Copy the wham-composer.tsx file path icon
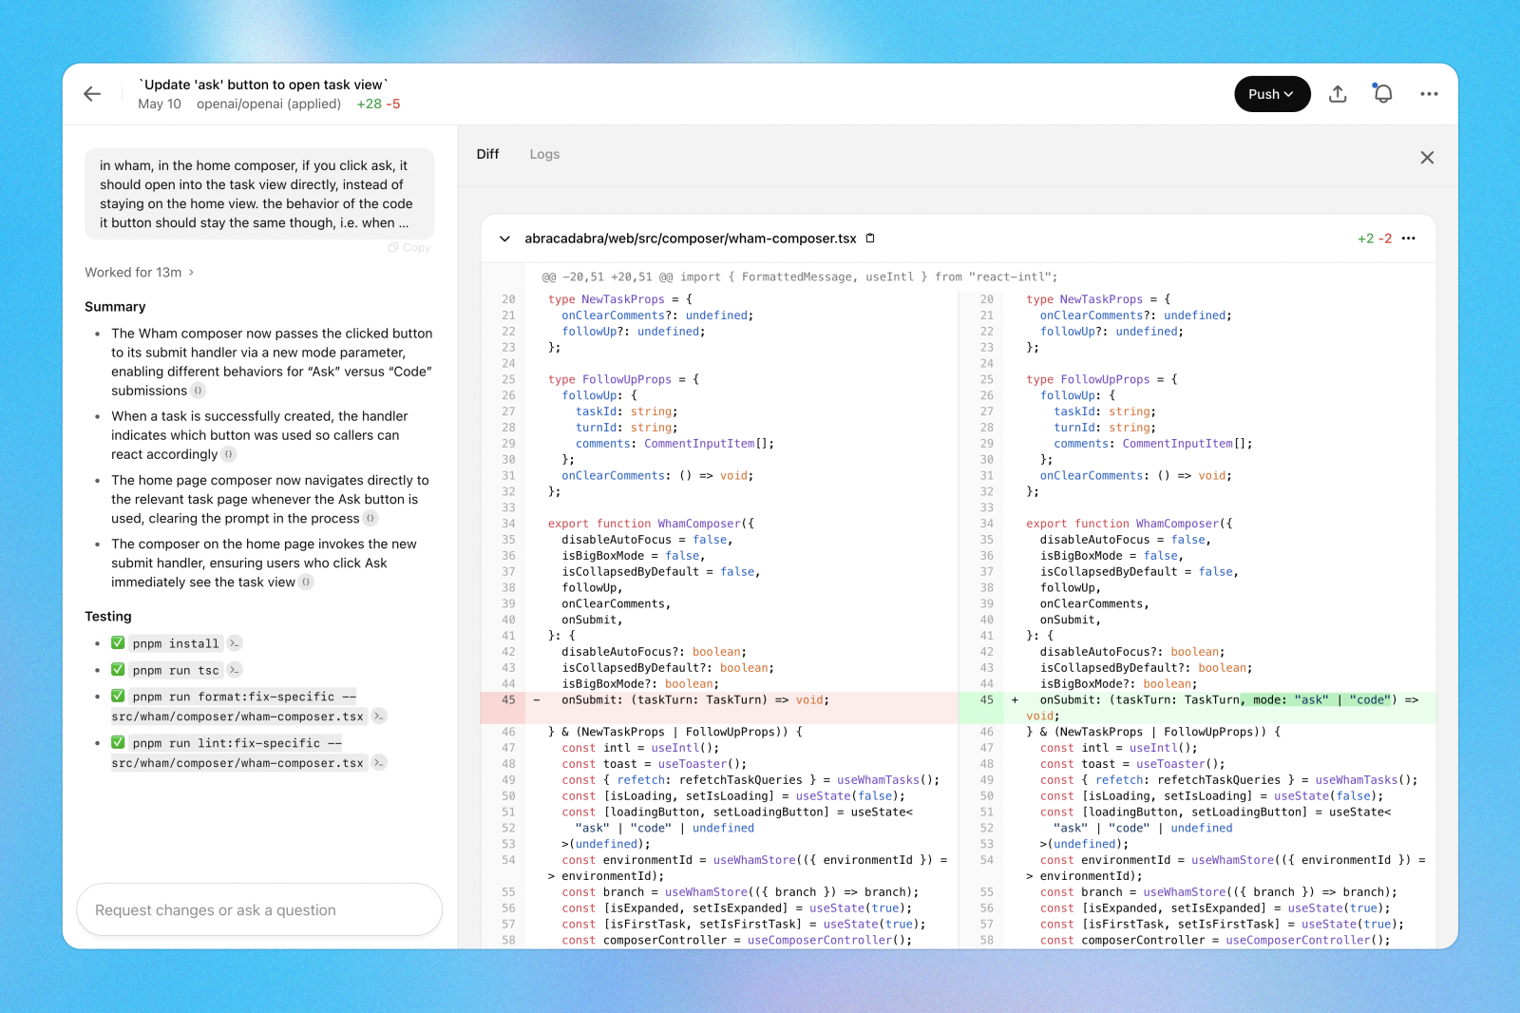The width and height of the screenshot is (1520, 1013). [x=870, y=239]
